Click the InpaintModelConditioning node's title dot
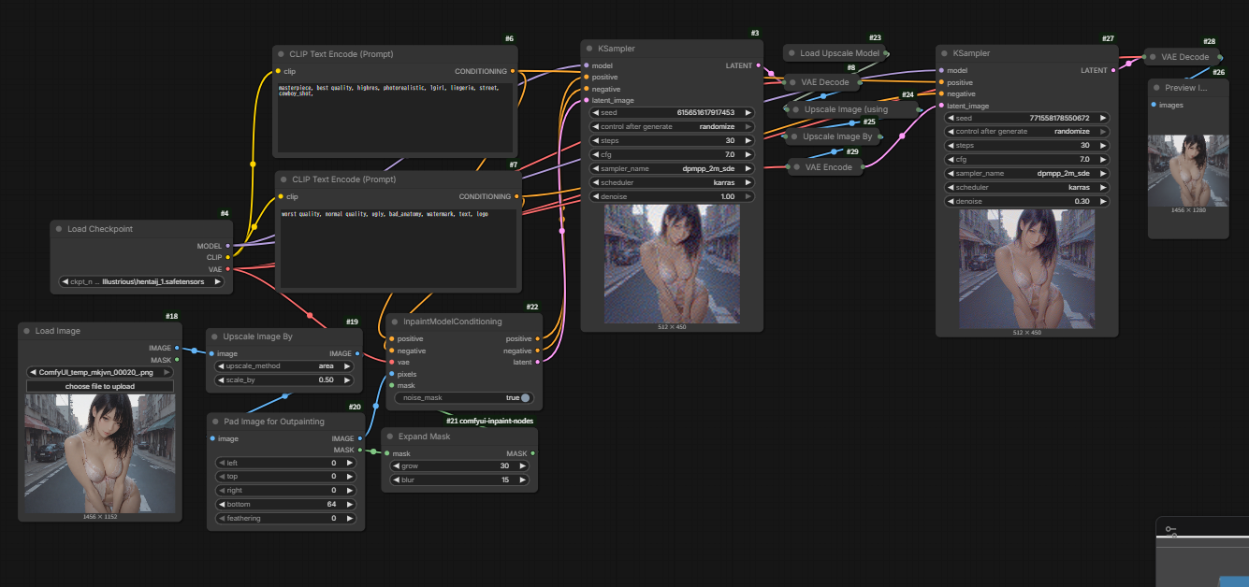 [396, 322]
